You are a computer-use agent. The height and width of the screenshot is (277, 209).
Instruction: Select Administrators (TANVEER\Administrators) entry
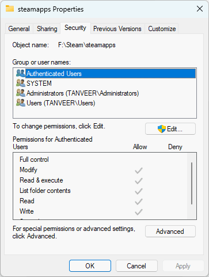tap(82, 93)
